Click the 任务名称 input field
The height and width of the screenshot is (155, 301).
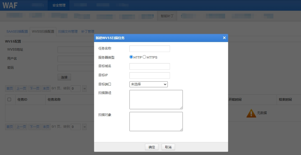pos(150,49)
